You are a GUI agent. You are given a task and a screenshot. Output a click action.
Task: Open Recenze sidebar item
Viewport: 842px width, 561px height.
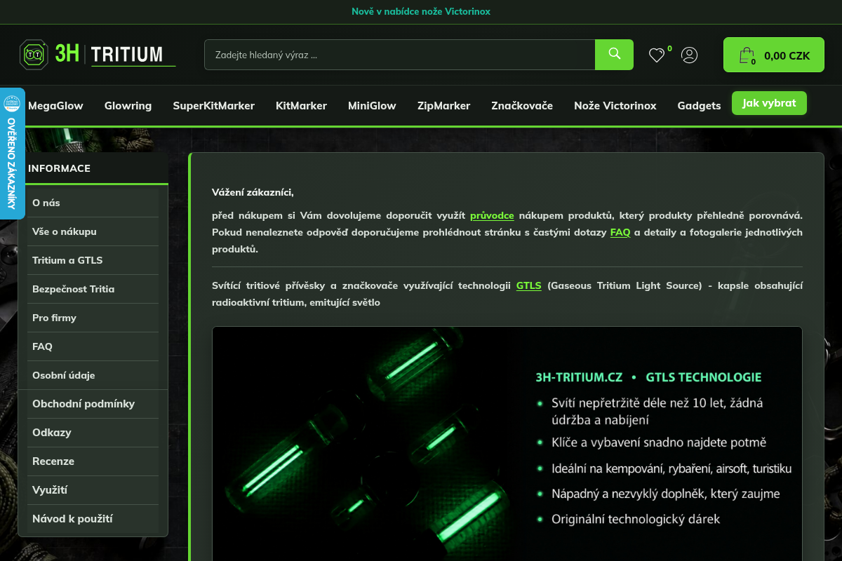[93, 461]
